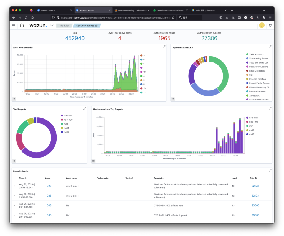284x236 pixels.
Task: Go to the Wazuh home icon
Action: [x=22, y=25]
